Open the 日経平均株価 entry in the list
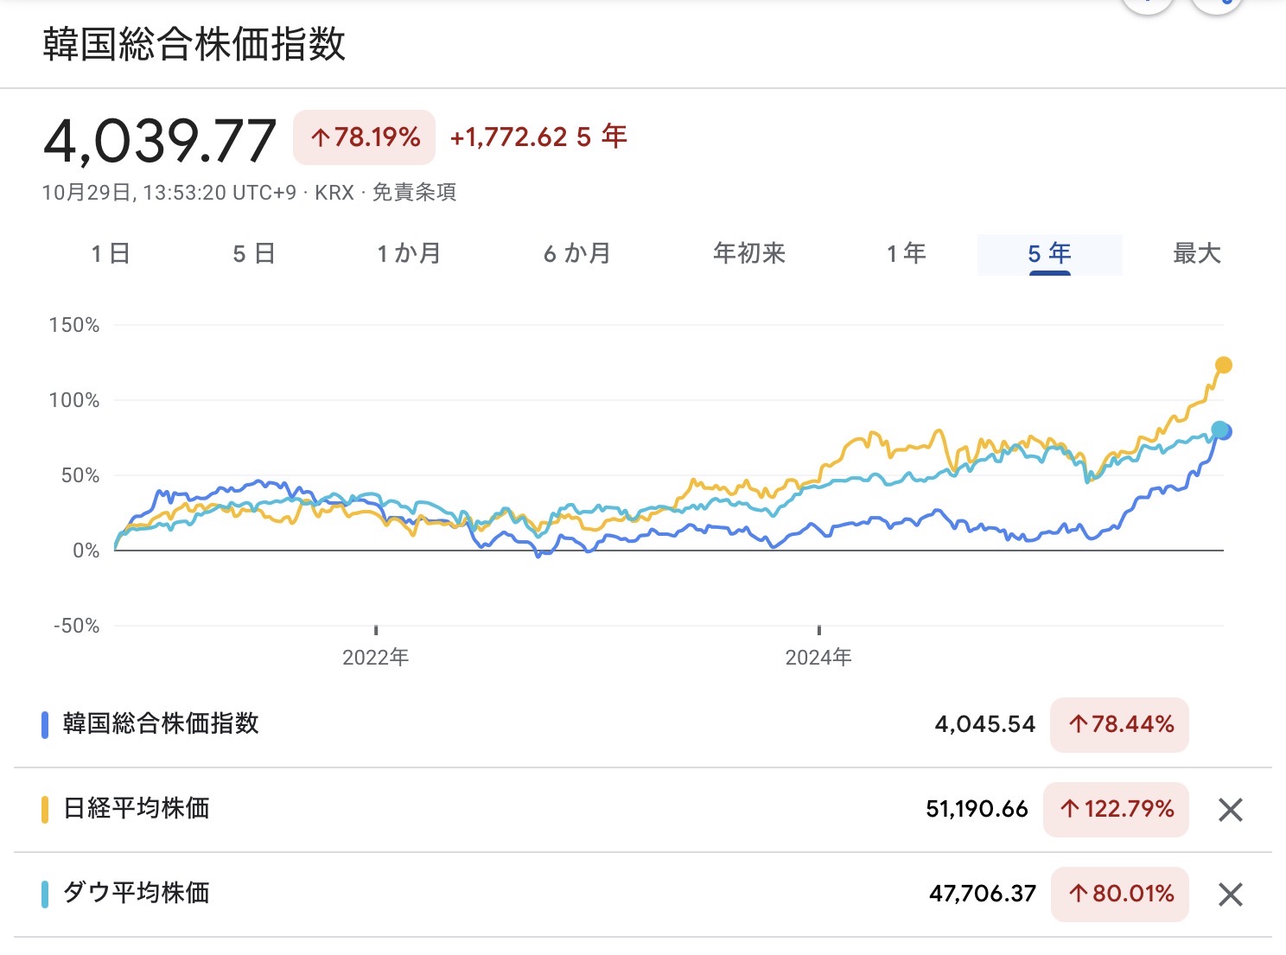Screen dimensions: 1286x955 tap(137, 809)
